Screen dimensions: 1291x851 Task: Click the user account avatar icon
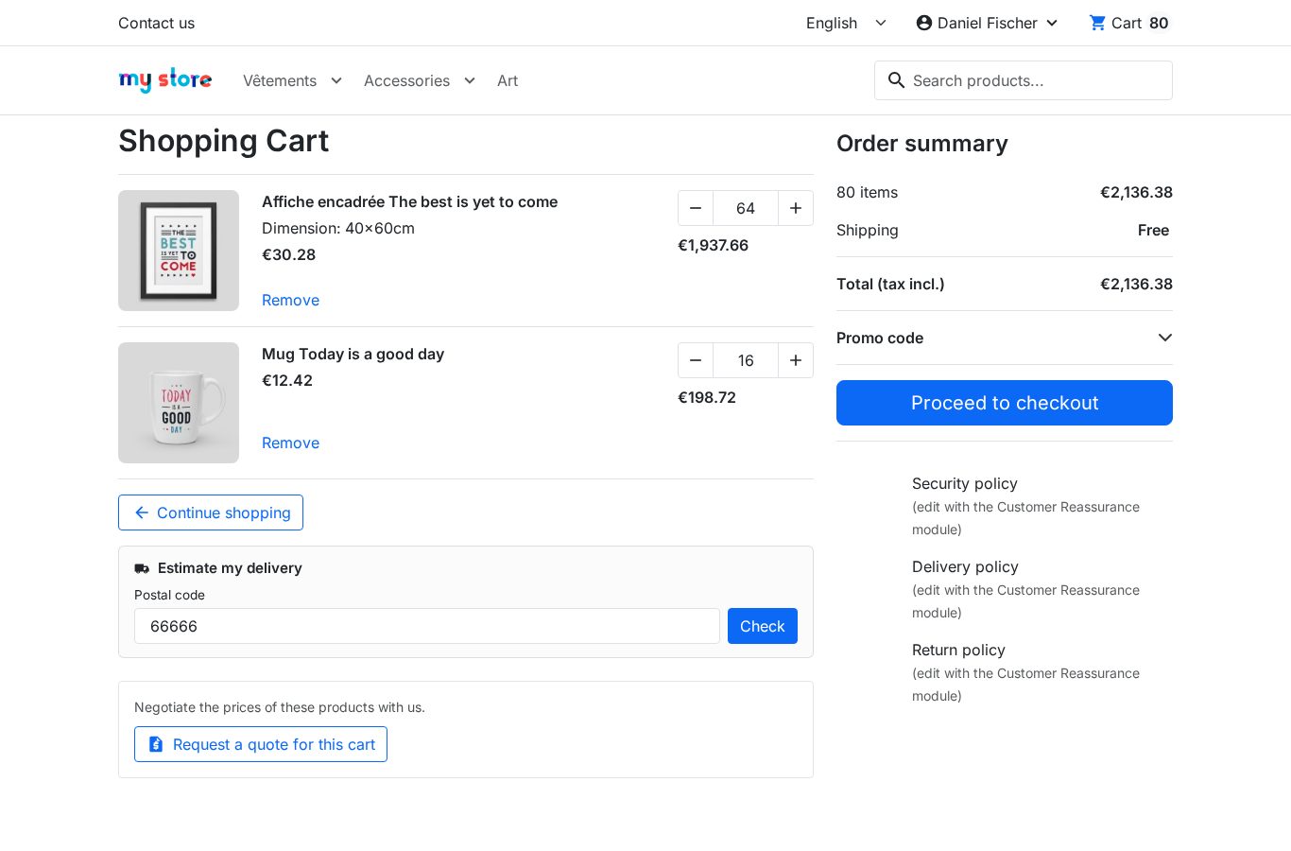[x=924, y=23]
